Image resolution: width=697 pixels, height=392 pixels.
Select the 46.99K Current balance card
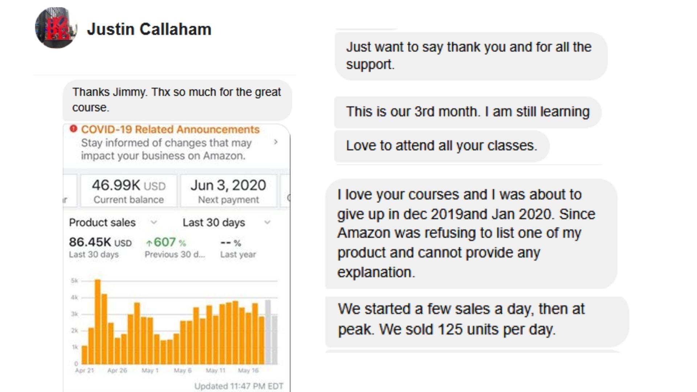(x=129, y=191)
